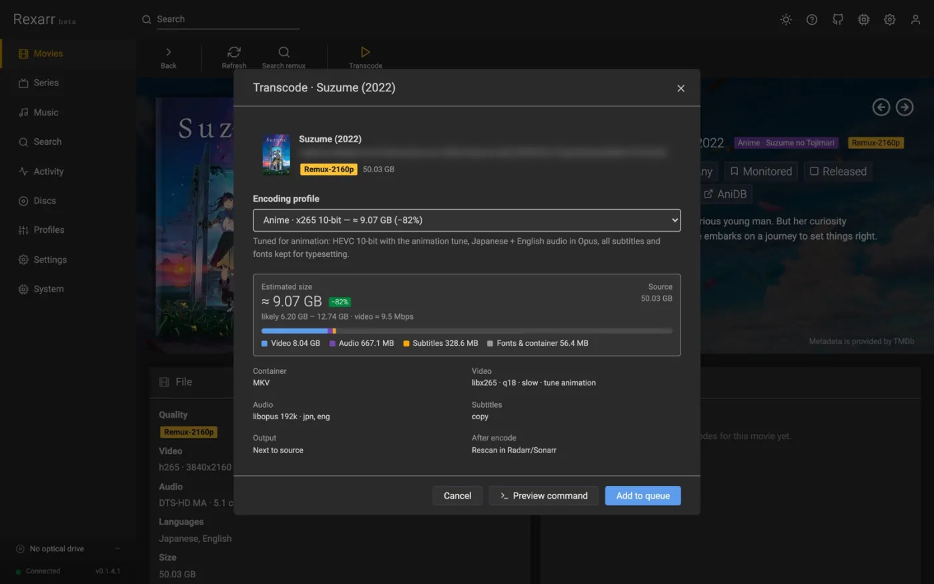934x584 pixels.
Task: Focus the Search field at the top
Action: [227, 19]
